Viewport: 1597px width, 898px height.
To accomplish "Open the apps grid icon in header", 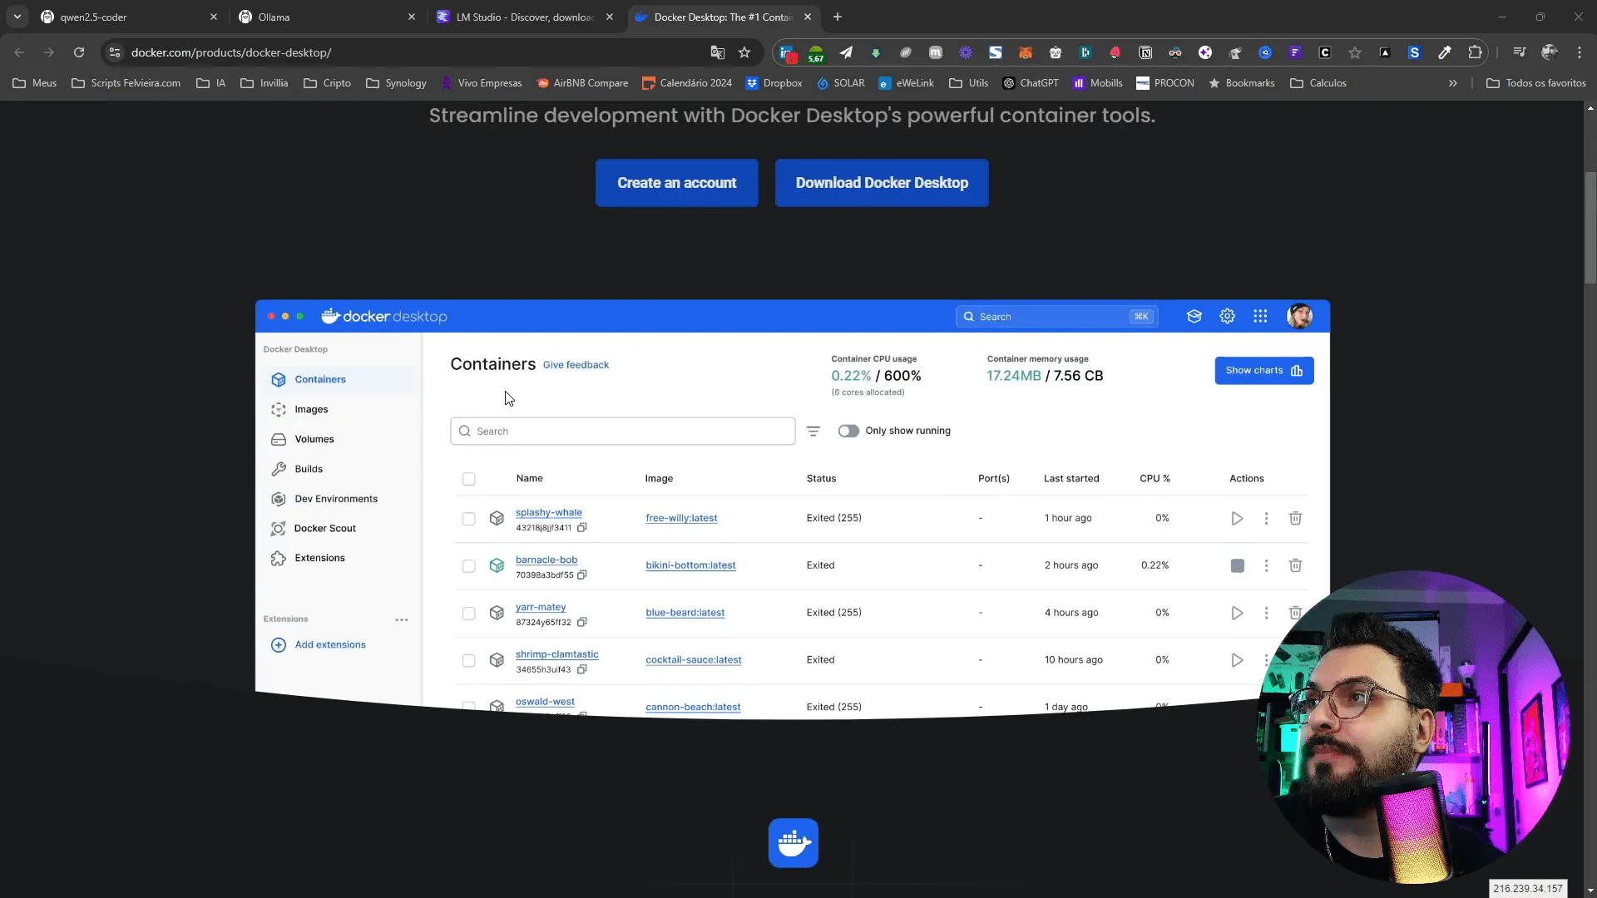I will (x=1260, y=316).
